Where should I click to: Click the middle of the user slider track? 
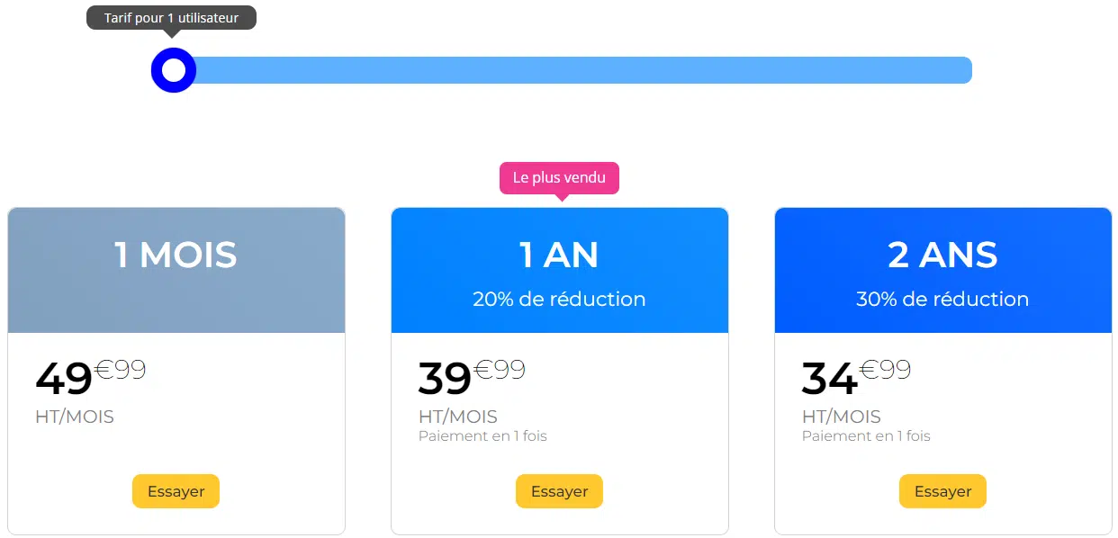[x=573, y=70]
